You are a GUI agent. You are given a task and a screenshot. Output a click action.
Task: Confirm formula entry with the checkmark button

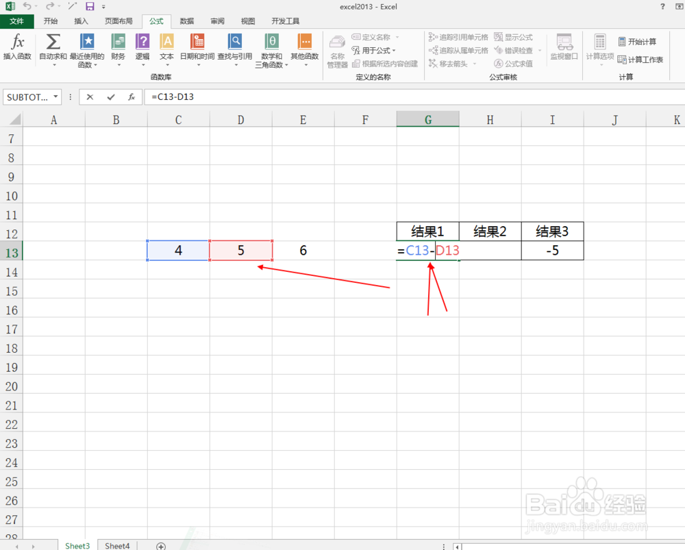(110, 97)
